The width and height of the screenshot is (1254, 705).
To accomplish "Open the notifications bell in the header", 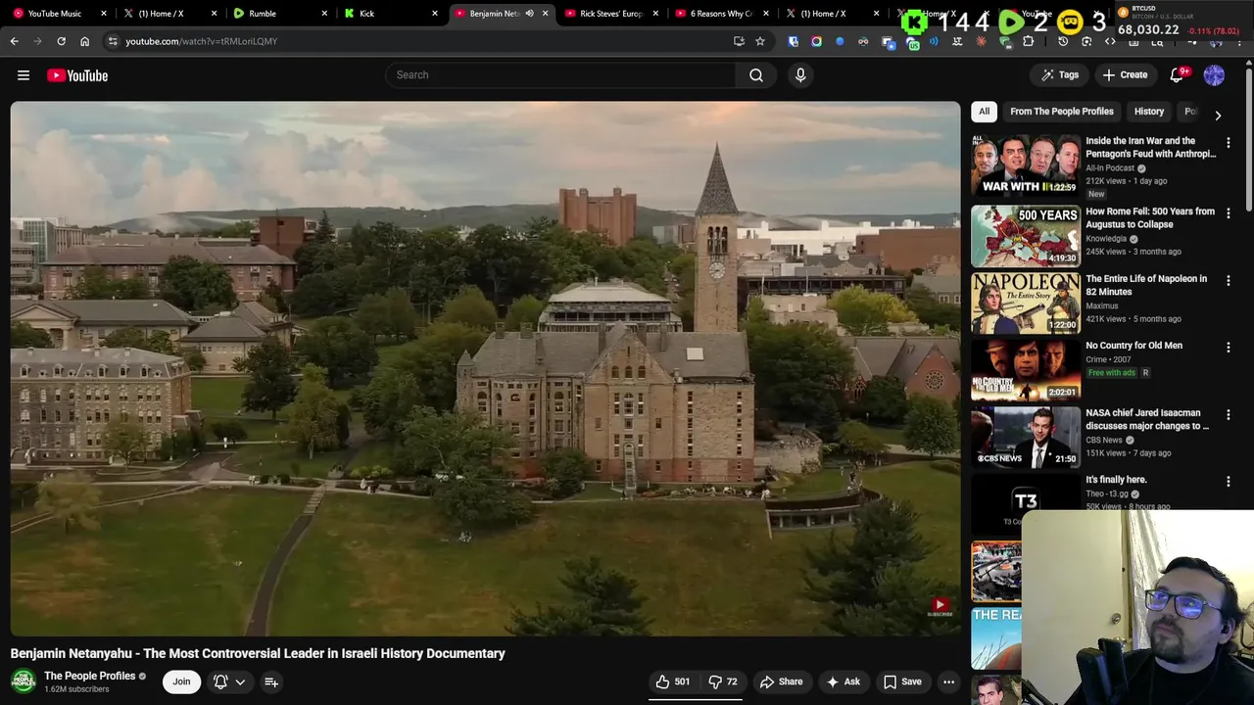I will pyautogui.click(x=1179, y=75).
